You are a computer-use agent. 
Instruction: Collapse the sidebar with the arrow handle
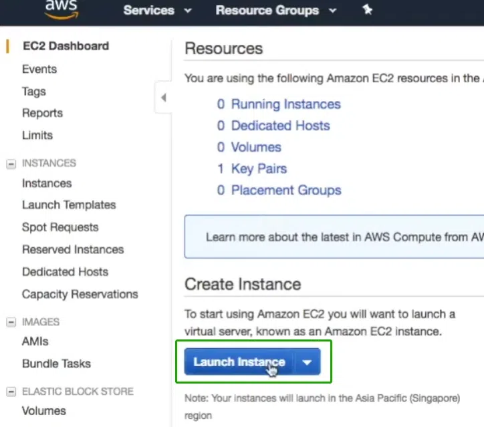[162, 98]
